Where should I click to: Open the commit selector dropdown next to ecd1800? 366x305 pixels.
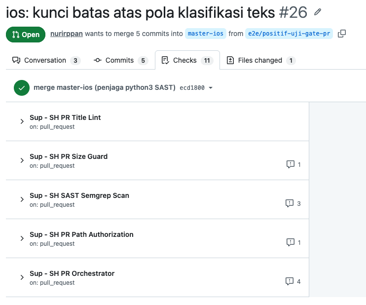211,88
